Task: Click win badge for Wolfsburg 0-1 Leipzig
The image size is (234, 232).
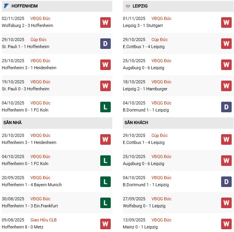Action: click(x=226, y=203)
